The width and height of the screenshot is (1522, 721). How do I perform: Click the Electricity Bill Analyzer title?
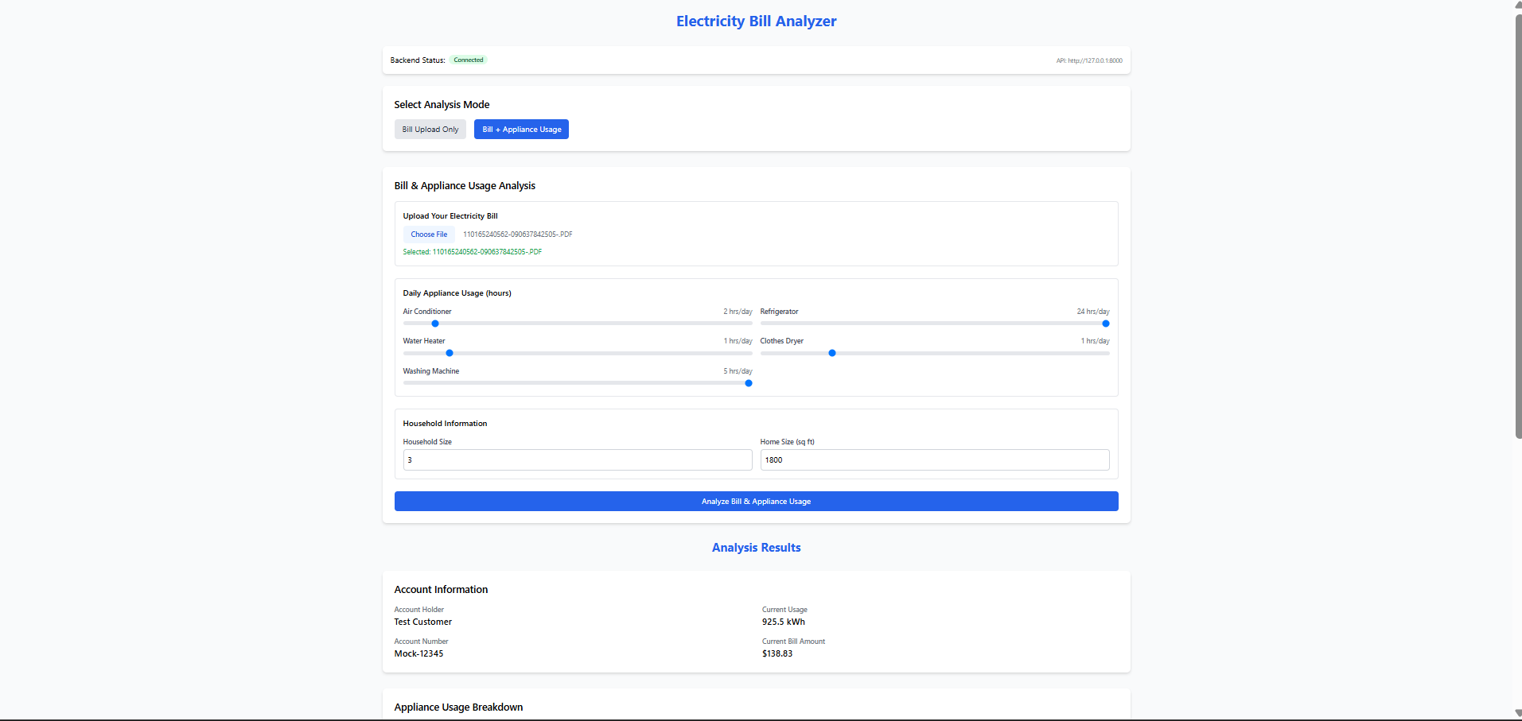click(x=755, y=21)
